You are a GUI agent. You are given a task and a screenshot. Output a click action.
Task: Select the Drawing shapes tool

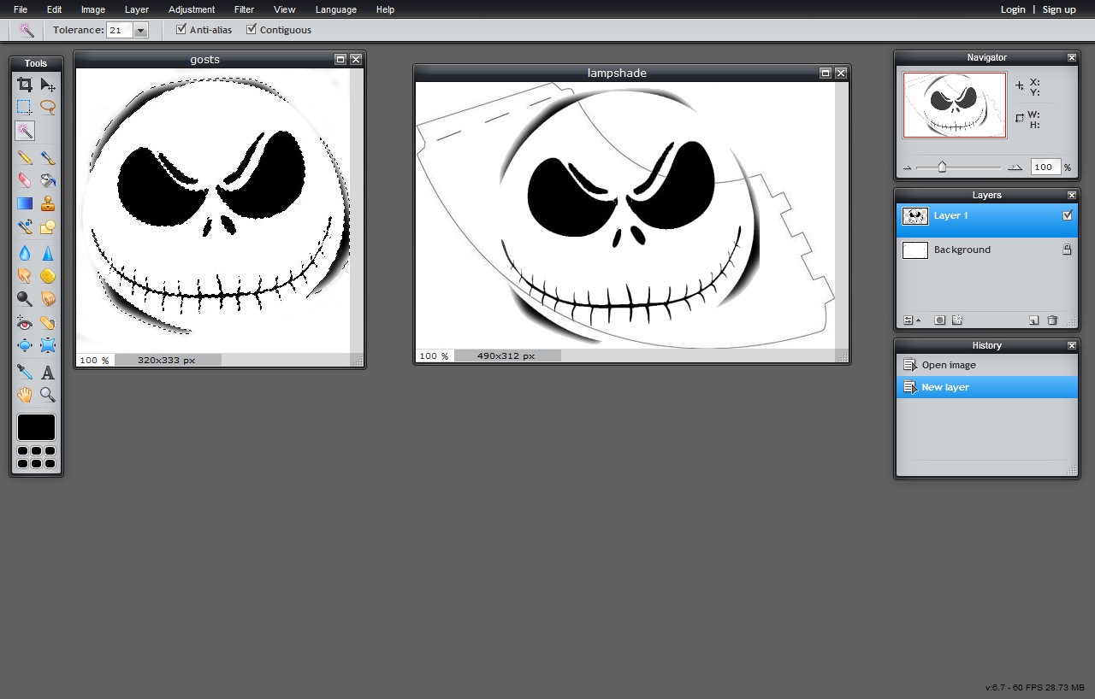tap(48, 226)
